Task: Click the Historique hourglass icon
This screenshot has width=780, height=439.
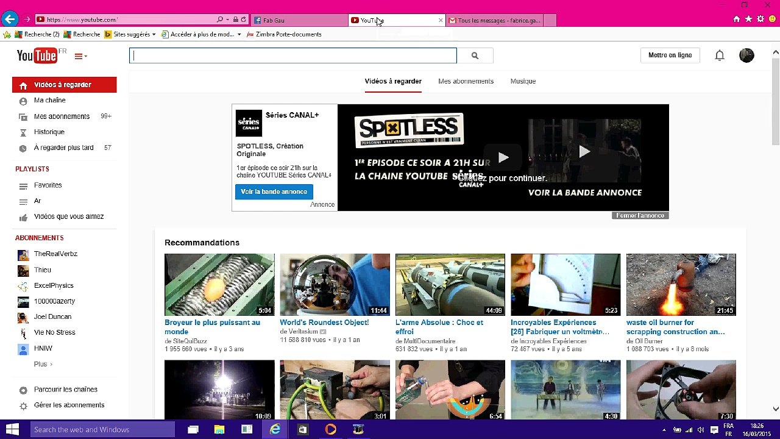Action: click(x=23, y=132)
